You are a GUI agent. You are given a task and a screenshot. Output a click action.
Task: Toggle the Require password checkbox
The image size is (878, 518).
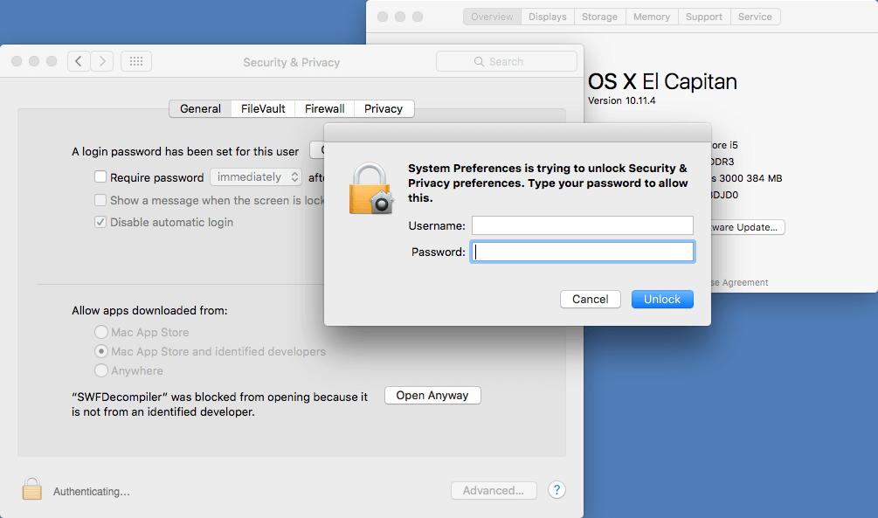click(100, 177)
